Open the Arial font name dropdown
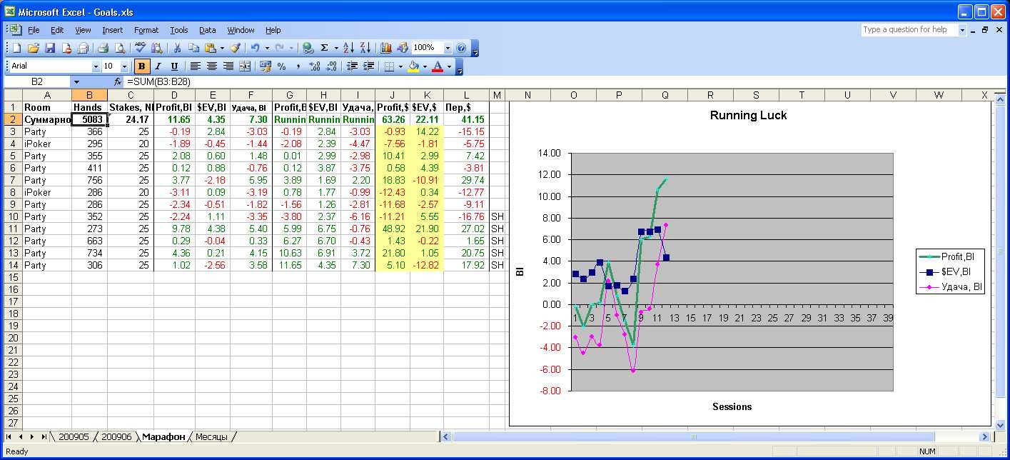The height and width of the screenshot is (460, 1010). [x=96, y=66]
